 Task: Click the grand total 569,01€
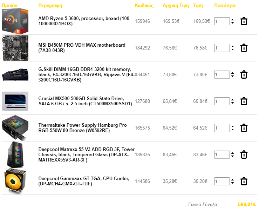click(247, 204)
